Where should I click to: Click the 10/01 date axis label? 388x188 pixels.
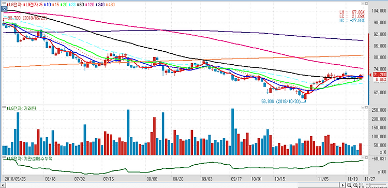click(x=256, y=178)
